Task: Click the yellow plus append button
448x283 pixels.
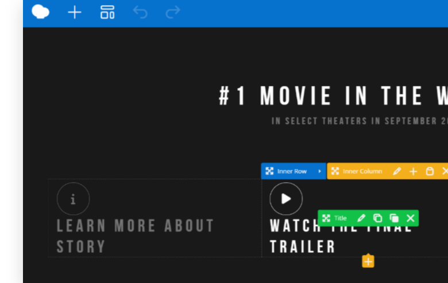Action: click(x=368, y=261)
